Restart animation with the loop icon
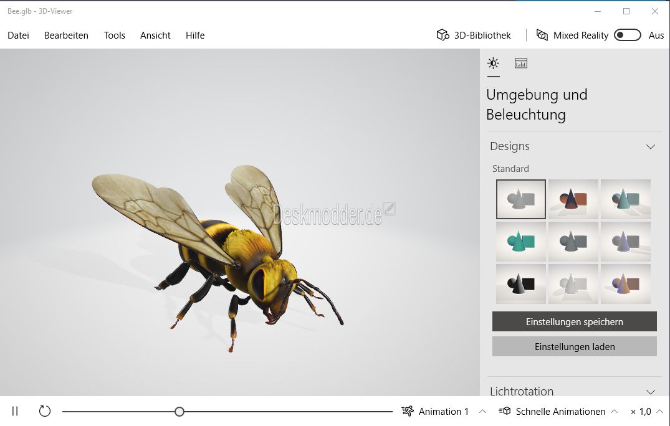670x426 pixels. point(44,411)
